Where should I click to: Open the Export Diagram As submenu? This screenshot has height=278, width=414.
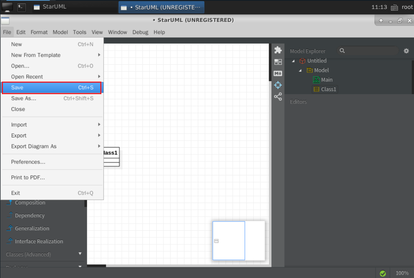(52, 146)
